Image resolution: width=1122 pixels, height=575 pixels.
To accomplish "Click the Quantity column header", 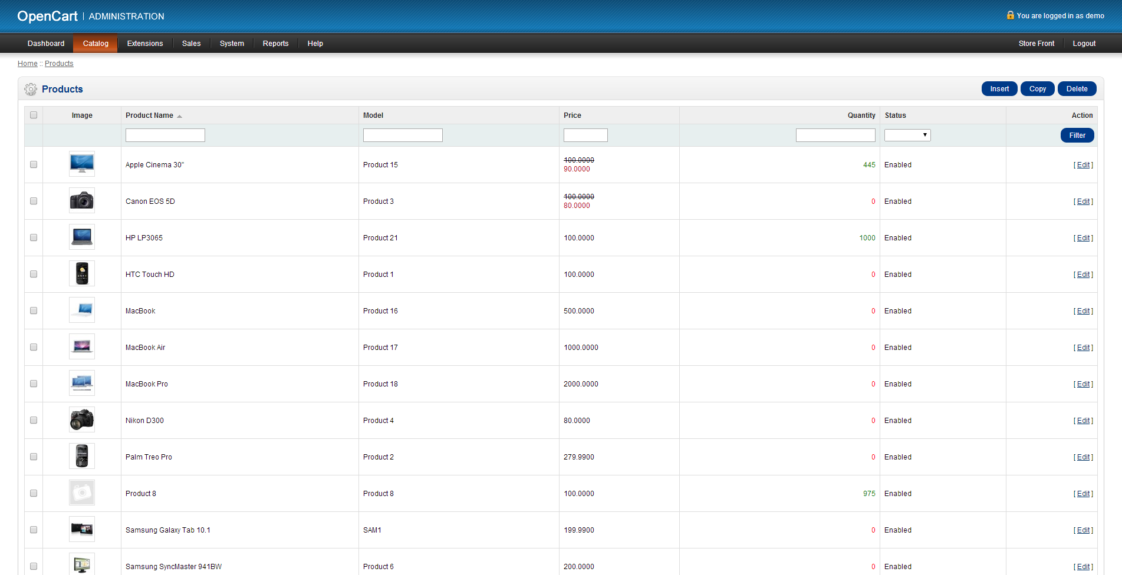I will pos(861,115).
